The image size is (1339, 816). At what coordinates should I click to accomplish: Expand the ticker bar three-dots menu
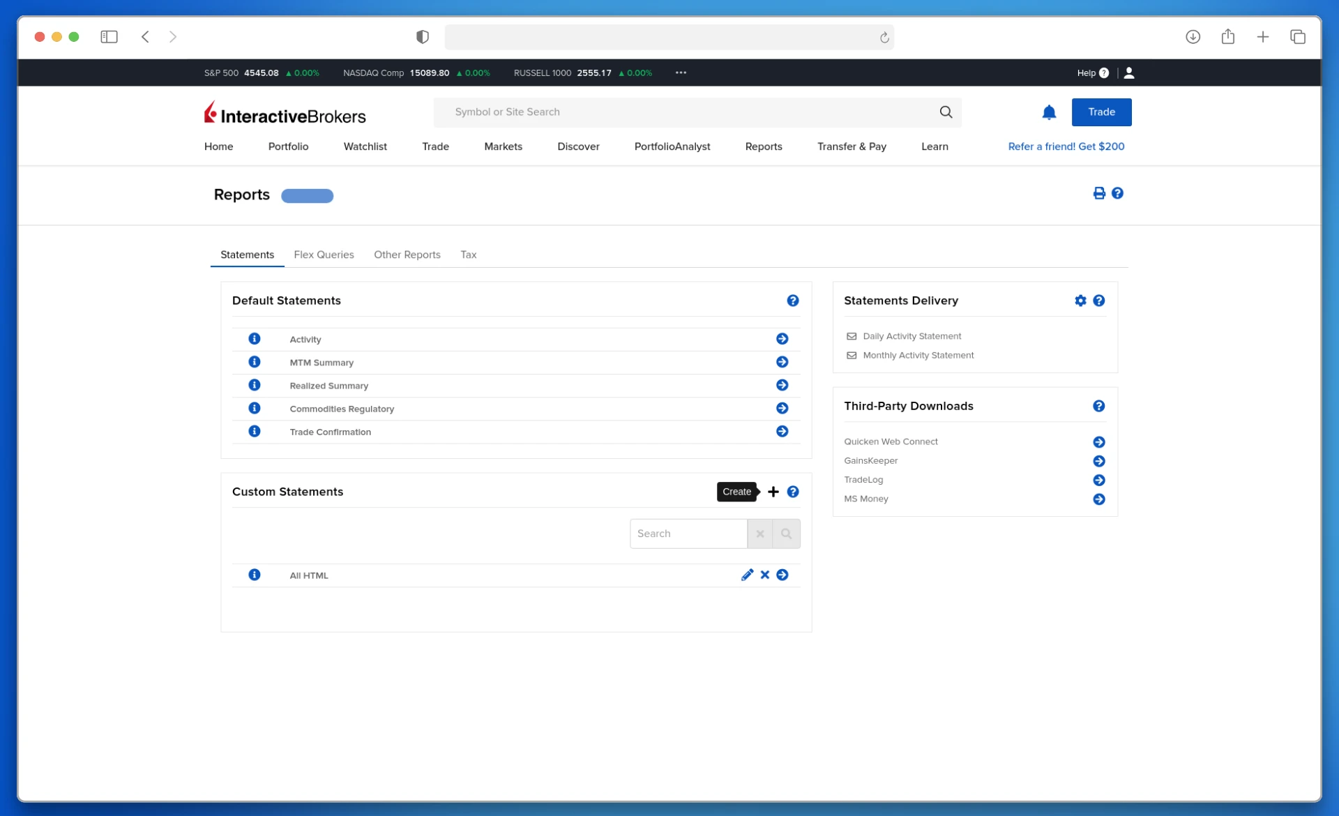(681, 73)
